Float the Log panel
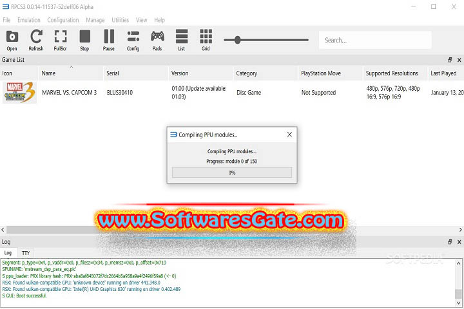Image resolution: width=464 pixels, height=309 pixels. point(450,242)
